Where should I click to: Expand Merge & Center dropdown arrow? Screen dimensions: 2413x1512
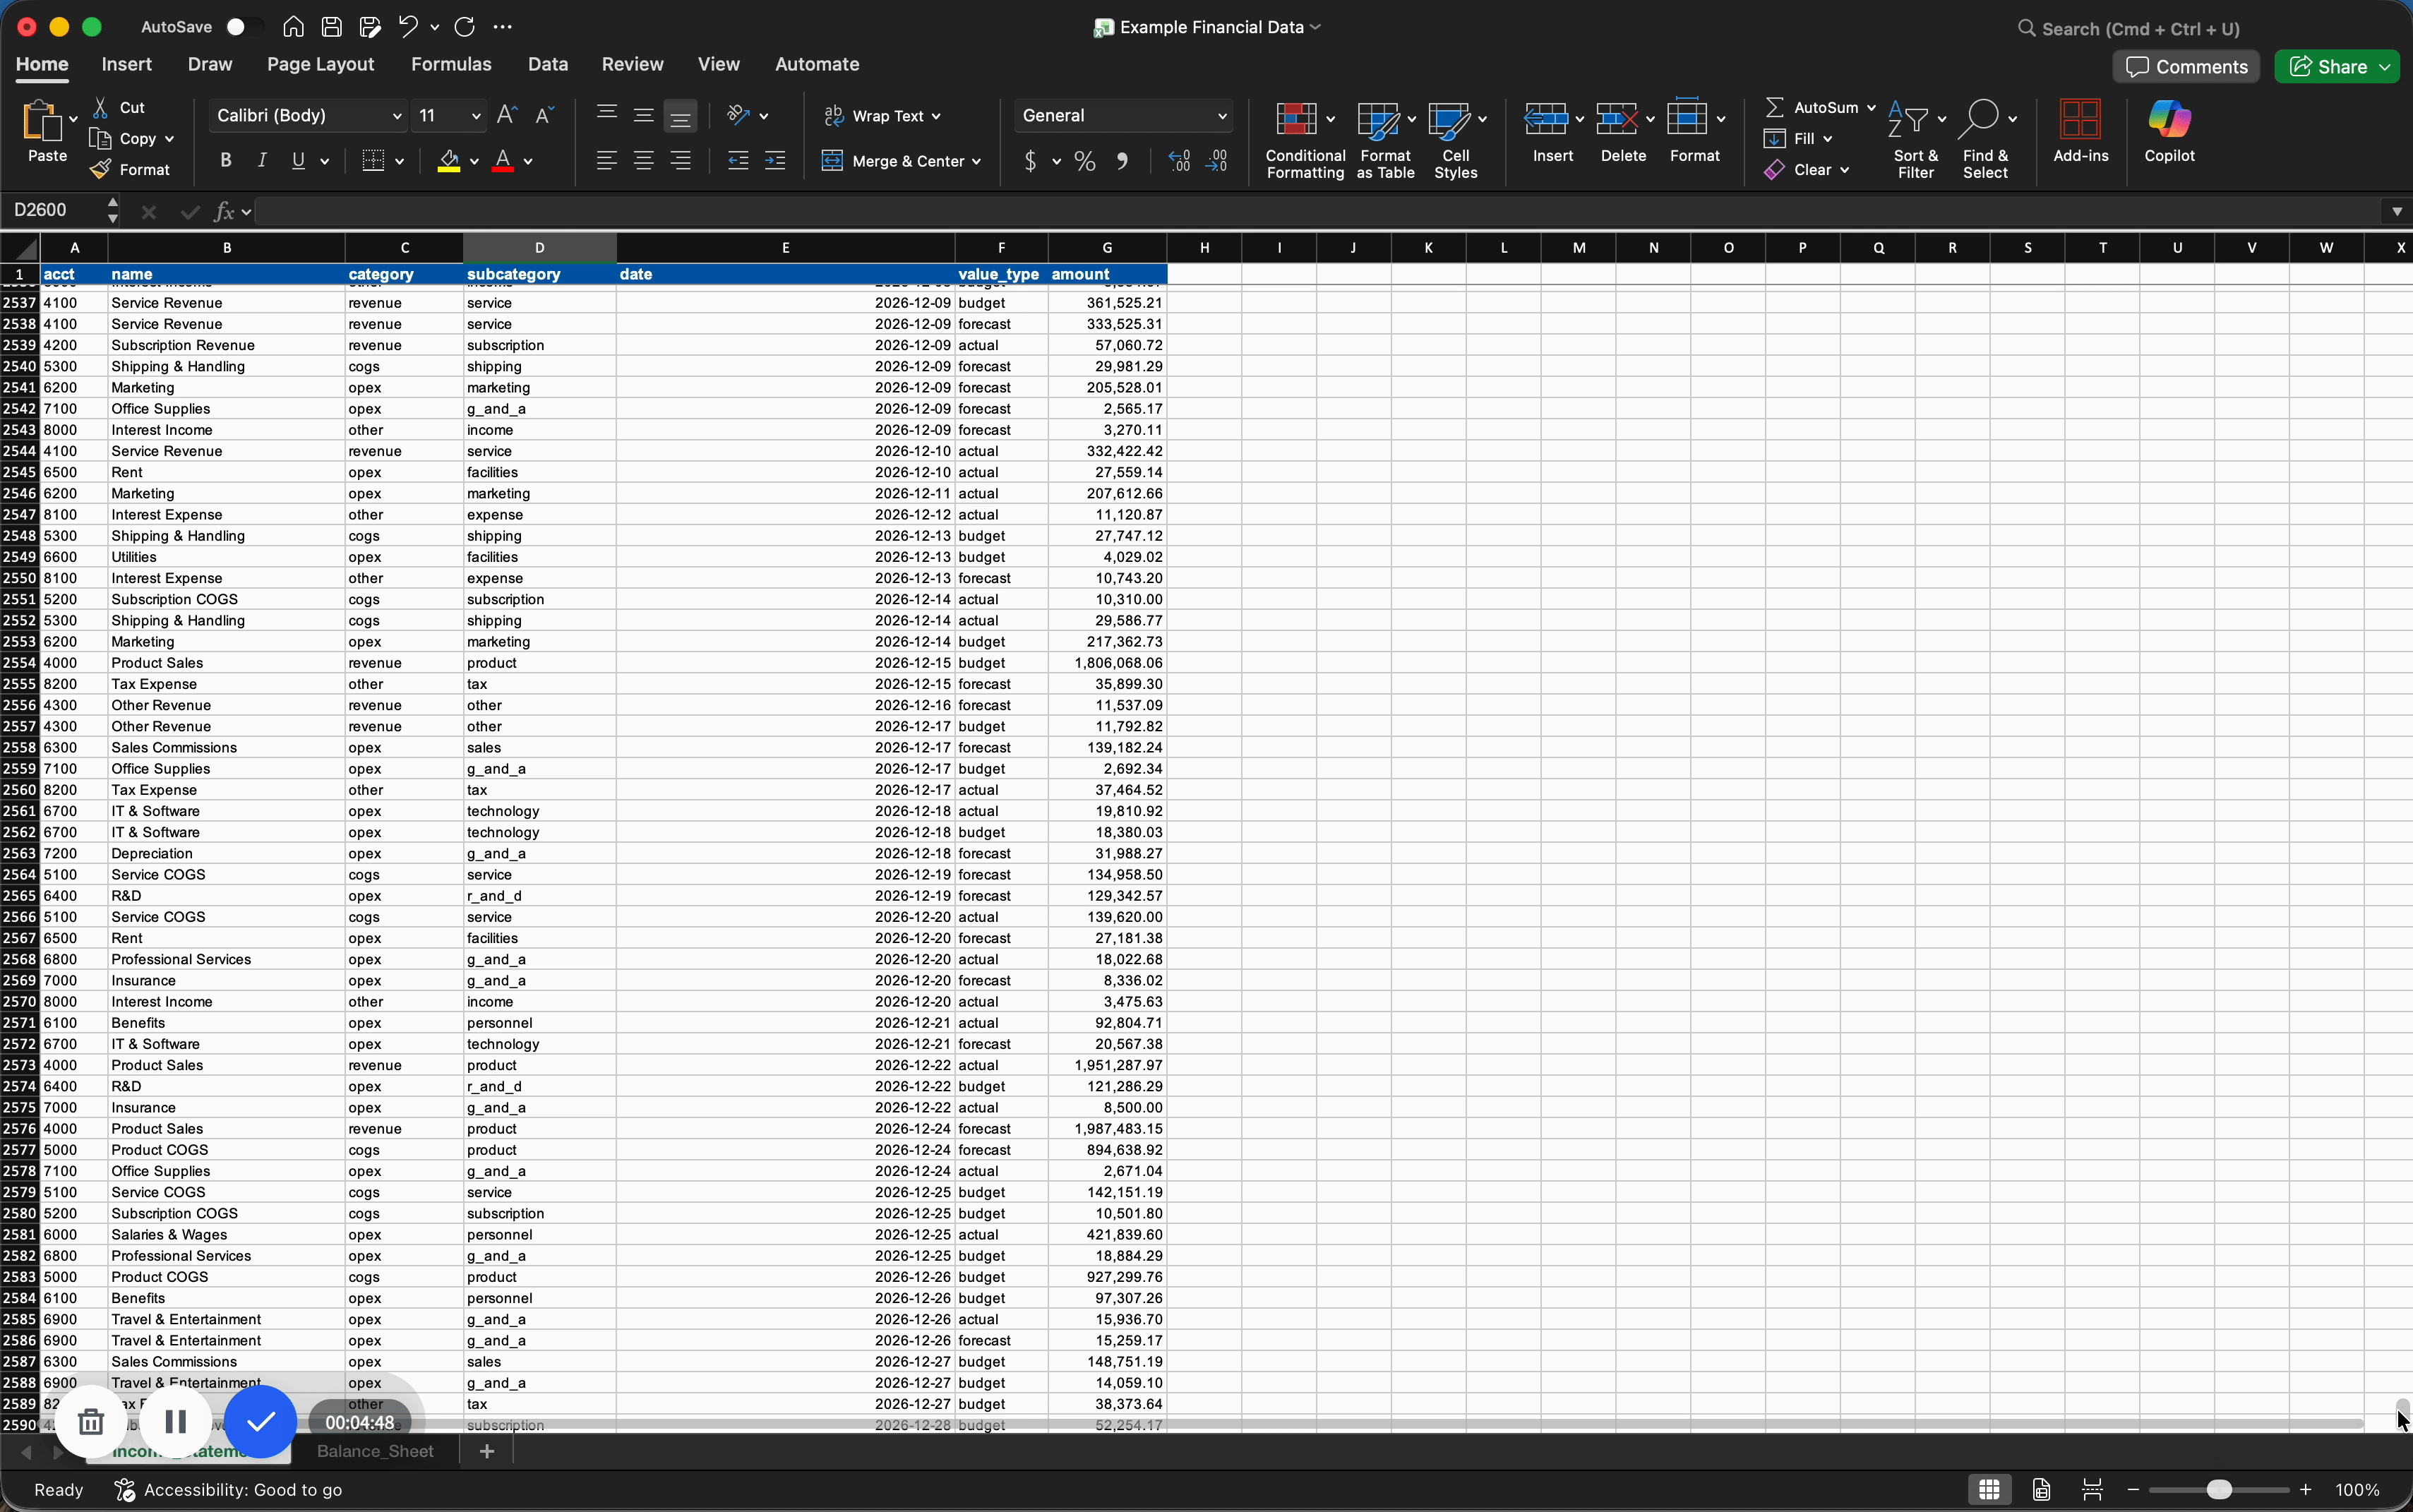tap(976, 161)
